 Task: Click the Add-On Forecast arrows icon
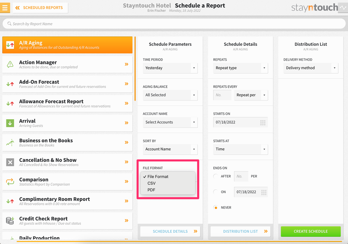(10, 84)
